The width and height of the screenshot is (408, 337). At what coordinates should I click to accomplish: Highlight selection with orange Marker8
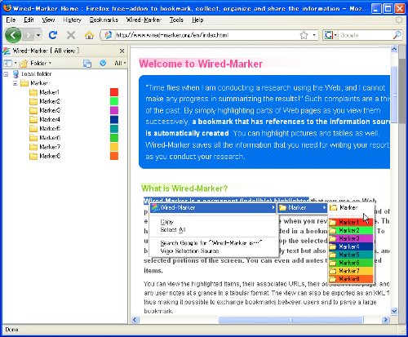pos(351,279)
